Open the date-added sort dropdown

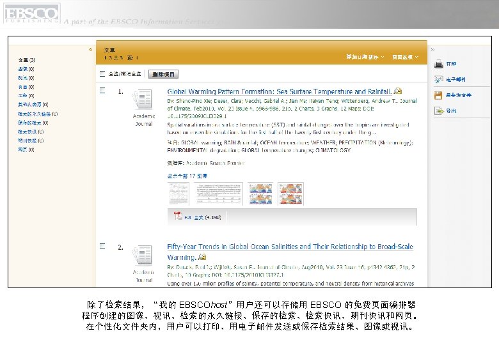[x=365, y=57]
